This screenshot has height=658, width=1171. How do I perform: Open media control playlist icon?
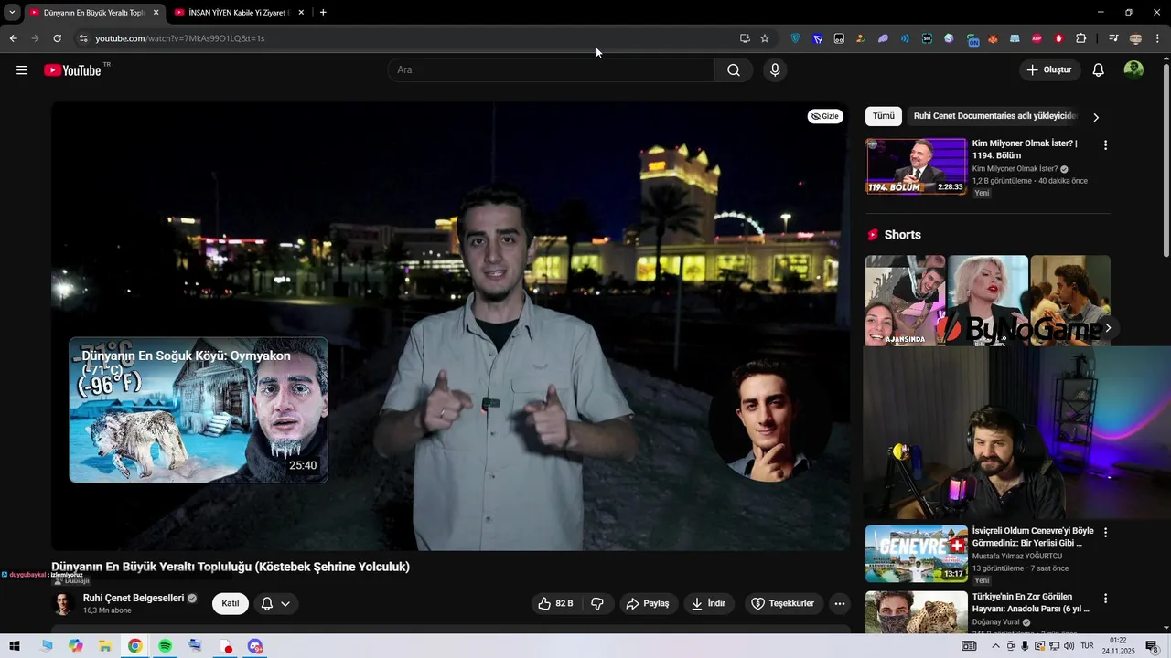click(1113, 38)
